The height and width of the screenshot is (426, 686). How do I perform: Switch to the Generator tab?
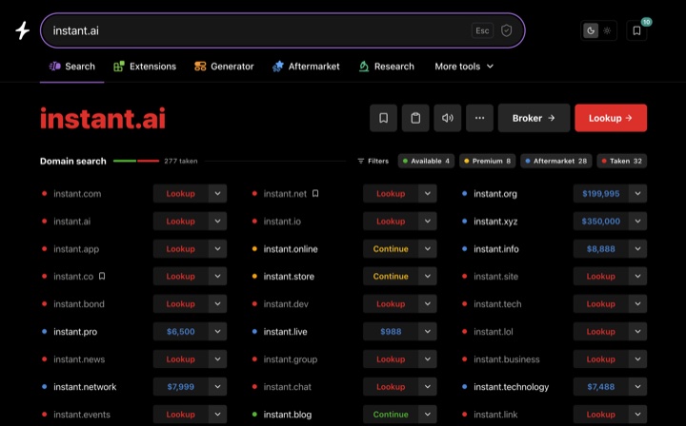coord(224,67)
